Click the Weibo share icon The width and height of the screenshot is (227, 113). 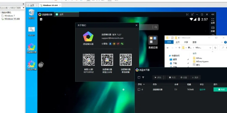click(118, 44)
